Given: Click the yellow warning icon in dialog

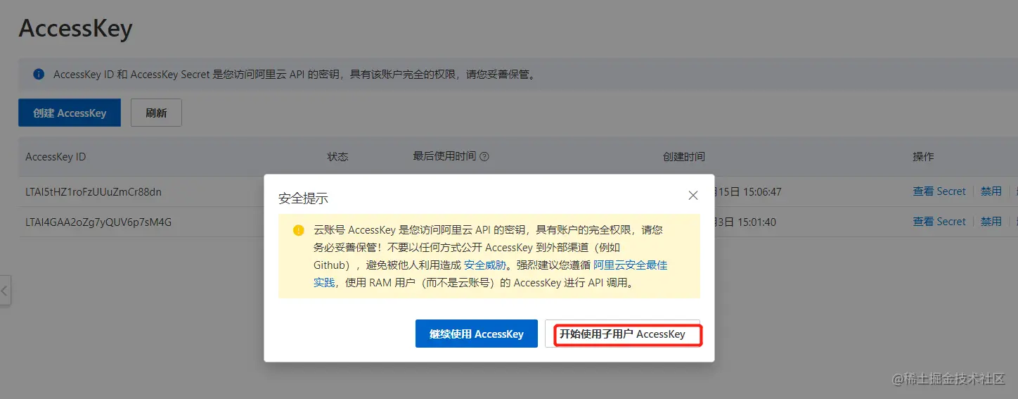Looking at the screenshot, I should 299,230.
